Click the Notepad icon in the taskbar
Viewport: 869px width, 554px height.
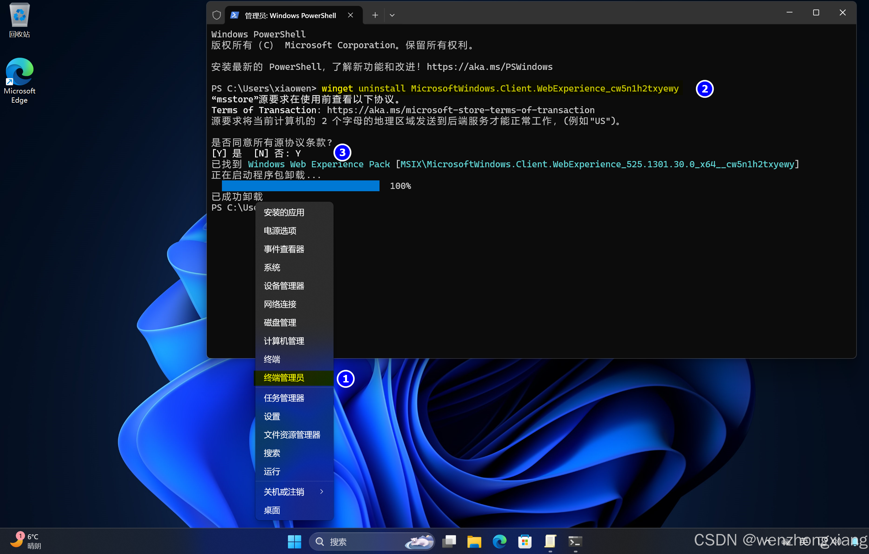click(550, 542)
